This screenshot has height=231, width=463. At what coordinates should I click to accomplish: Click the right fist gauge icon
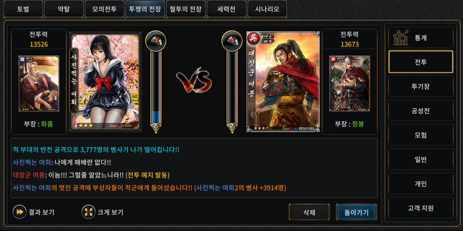click(232, 41)
